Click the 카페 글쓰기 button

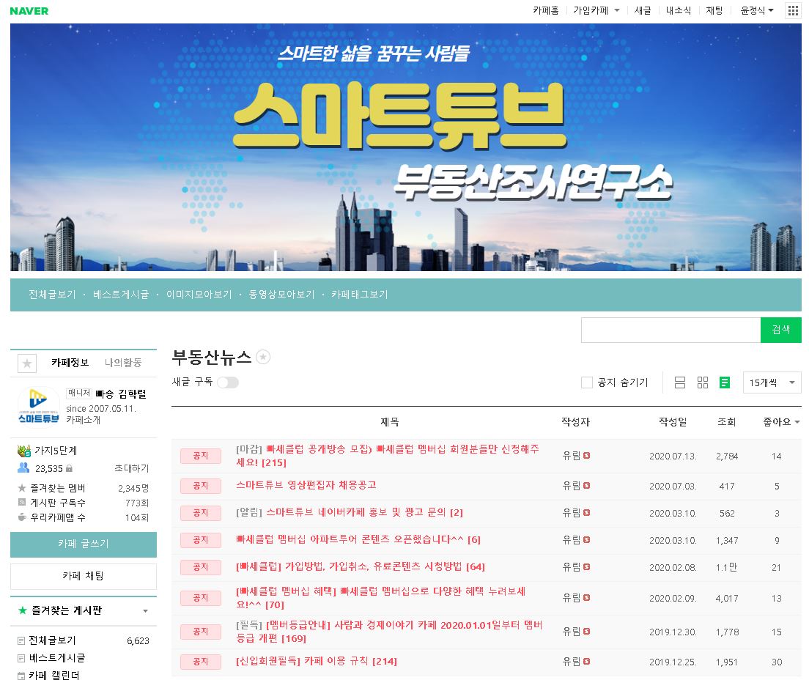click(84, 544)
